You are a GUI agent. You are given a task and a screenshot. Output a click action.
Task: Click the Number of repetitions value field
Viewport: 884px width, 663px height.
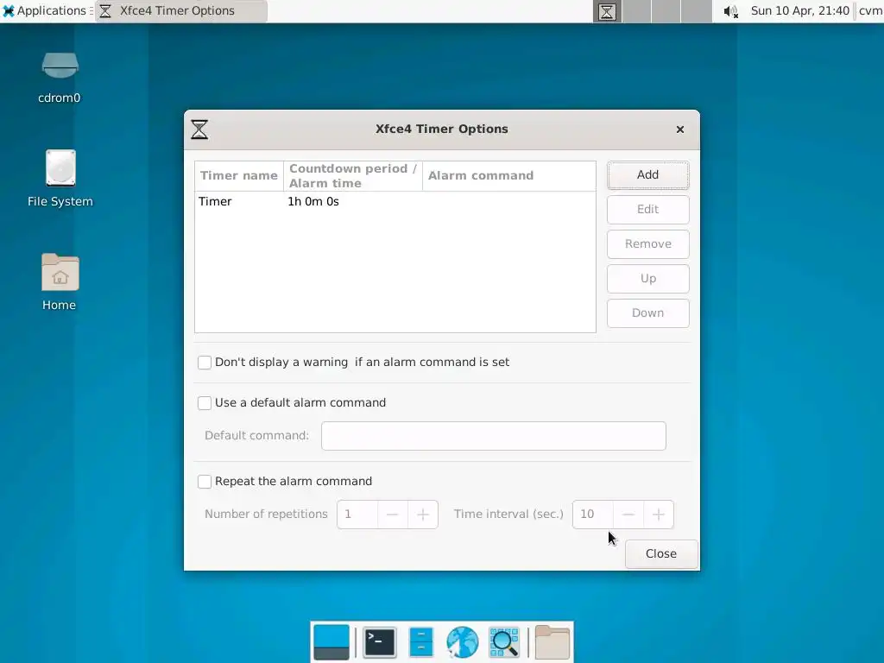(357, 515)
